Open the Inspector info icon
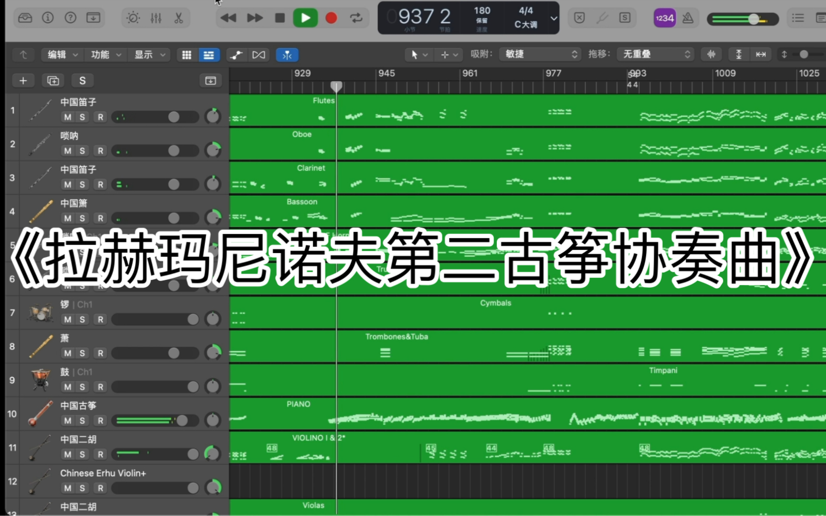Image resolution: width=826 pixels, height=516 pixels. tap(48, 18)
